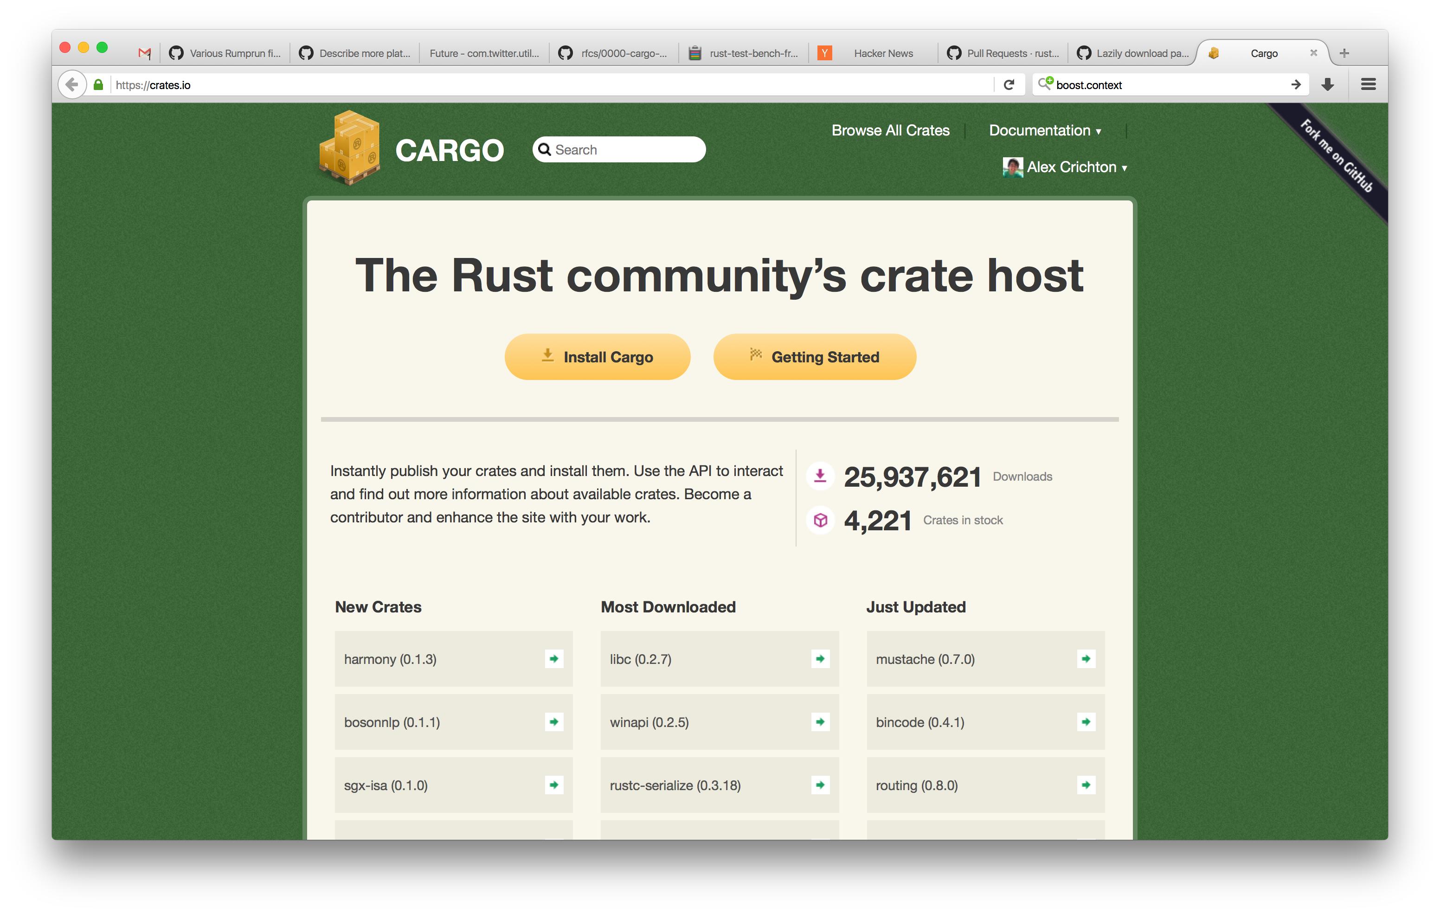Click the Install Cargo button

pyautogui.click(x=598, y=356)
